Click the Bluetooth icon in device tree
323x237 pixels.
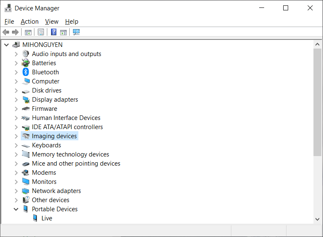26,72
